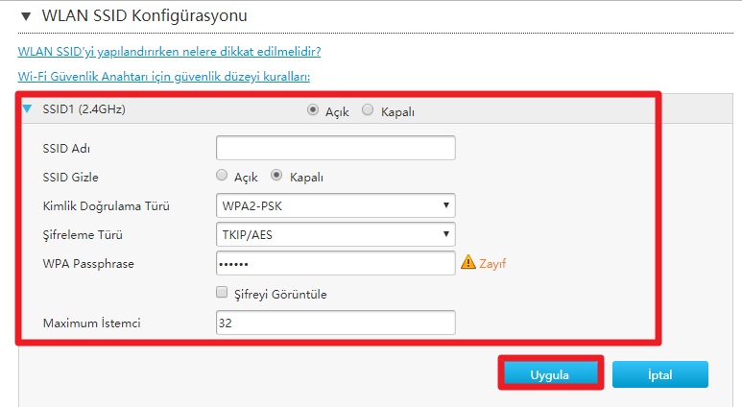Select Açık radio for SSID1 status
Screen dimensions: 742x407
coord(312,110)
